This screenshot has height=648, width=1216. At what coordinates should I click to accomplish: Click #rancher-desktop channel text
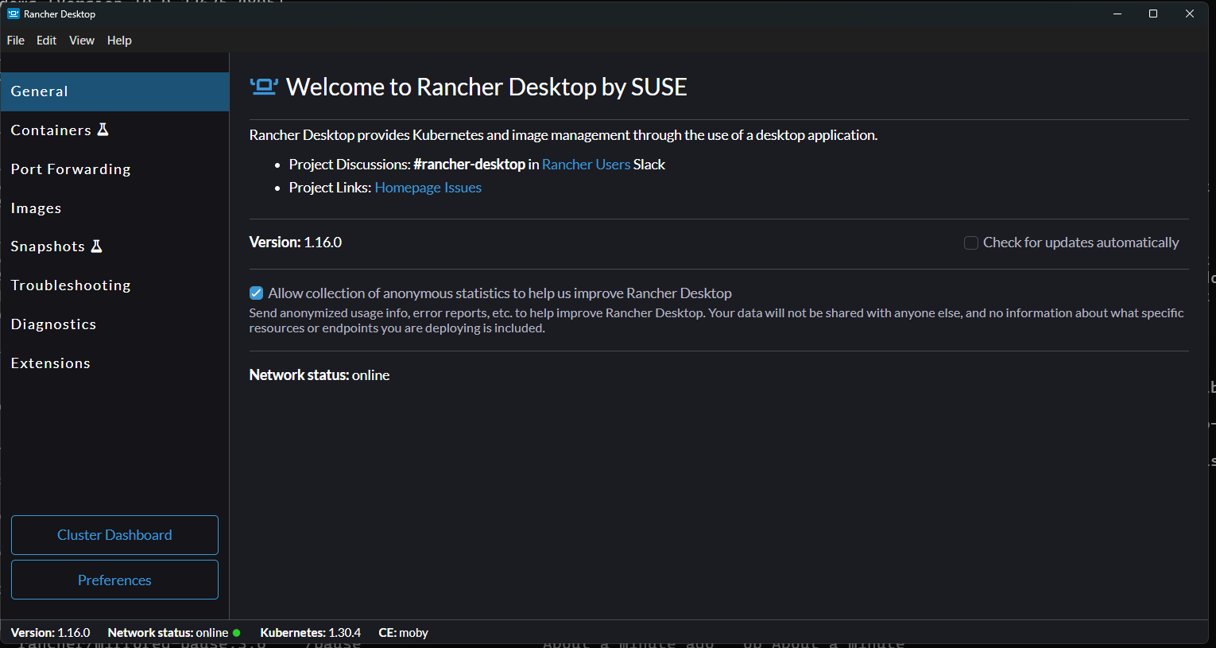tap(469, 165)
